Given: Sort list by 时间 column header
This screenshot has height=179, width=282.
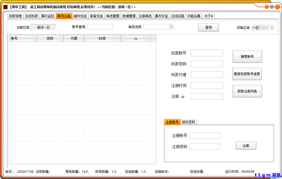Looking at the screenshot, I should coord(102,39).
